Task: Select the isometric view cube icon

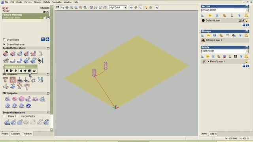Action: [91, 7]
